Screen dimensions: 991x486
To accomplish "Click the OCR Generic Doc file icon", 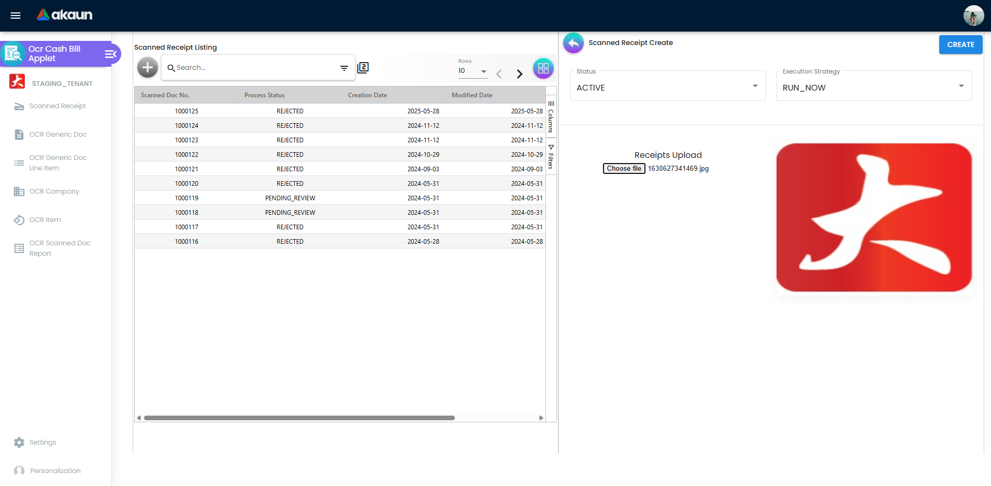I will [19, 135].
